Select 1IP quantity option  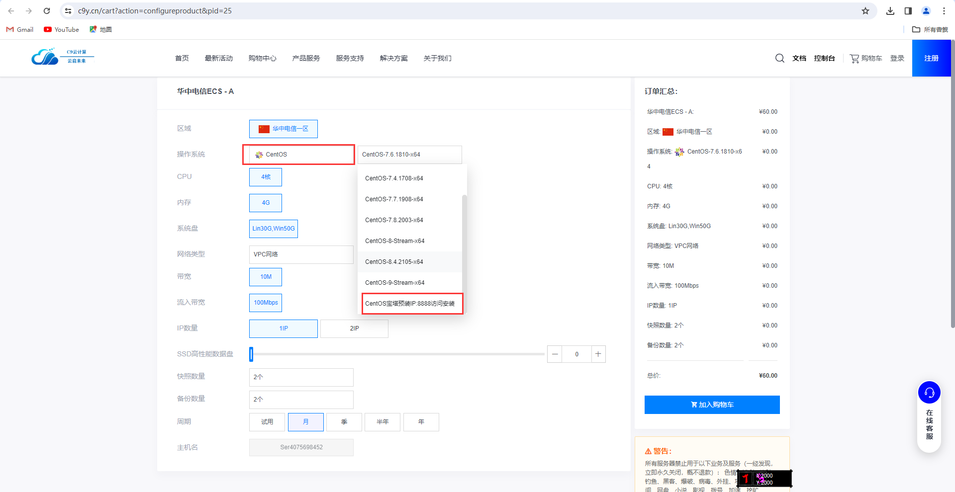[284, 328]
